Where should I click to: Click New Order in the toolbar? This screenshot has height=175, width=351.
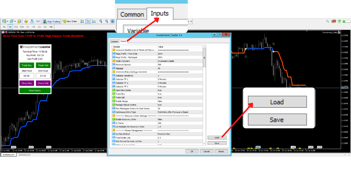click(70, 21)
